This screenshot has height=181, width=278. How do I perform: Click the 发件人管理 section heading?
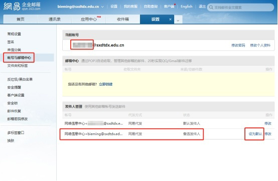click(74, 106)
